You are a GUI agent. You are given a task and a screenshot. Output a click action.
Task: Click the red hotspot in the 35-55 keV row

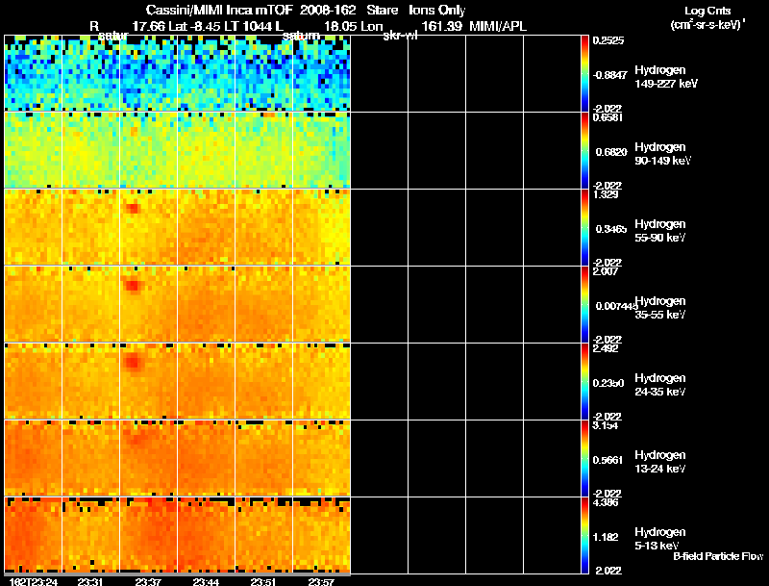click(134, 286)
